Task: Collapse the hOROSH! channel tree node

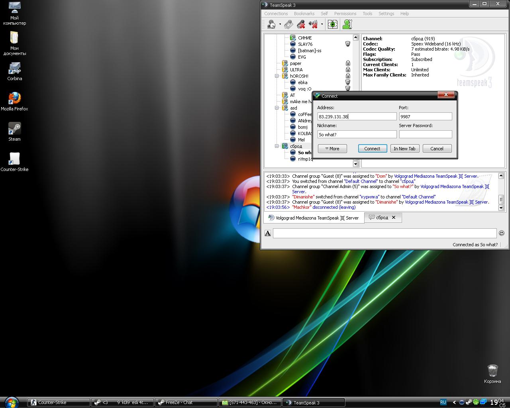Action: [277, 76]
